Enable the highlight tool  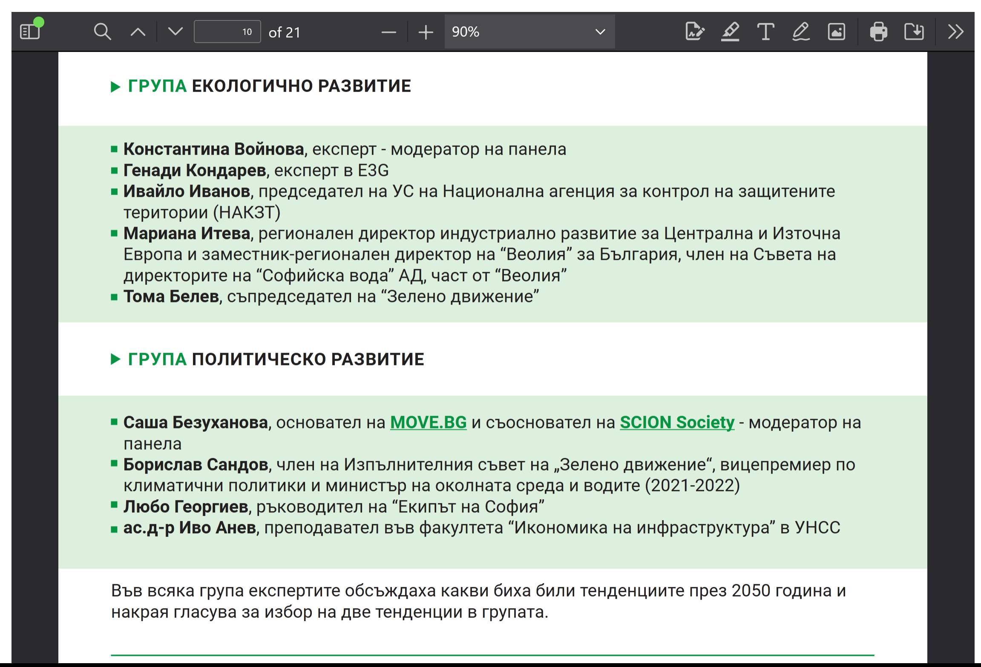(x=730, y=32)
